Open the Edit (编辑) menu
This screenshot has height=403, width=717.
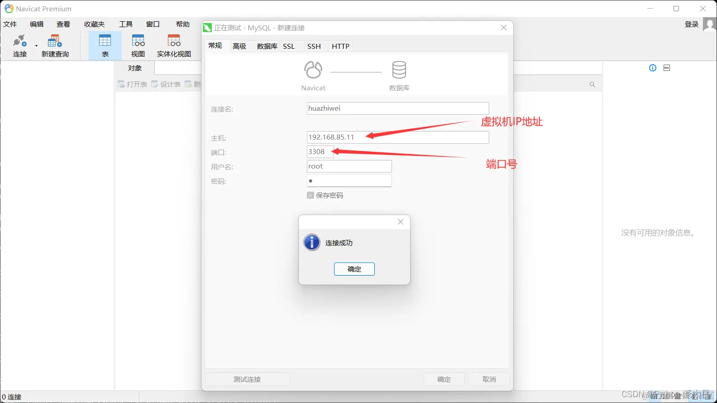[37, 24]
